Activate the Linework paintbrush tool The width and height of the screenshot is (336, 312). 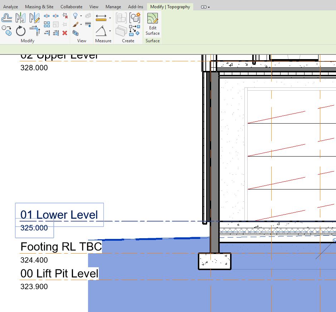point(75,25)
